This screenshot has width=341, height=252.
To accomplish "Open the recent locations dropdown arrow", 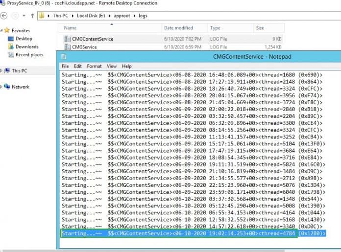I will point(24,16).
